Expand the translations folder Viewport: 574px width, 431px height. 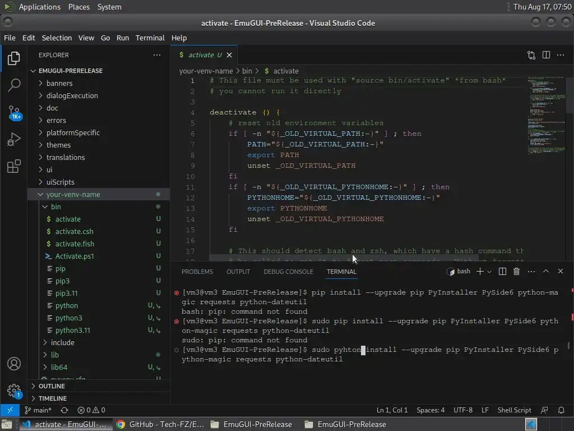pyautogui.click(x=99, y=157)
